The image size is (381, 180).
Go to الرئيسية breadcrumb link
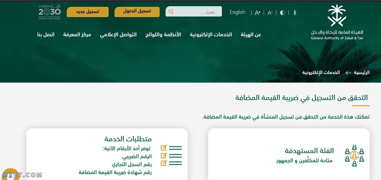coord(362,73)
